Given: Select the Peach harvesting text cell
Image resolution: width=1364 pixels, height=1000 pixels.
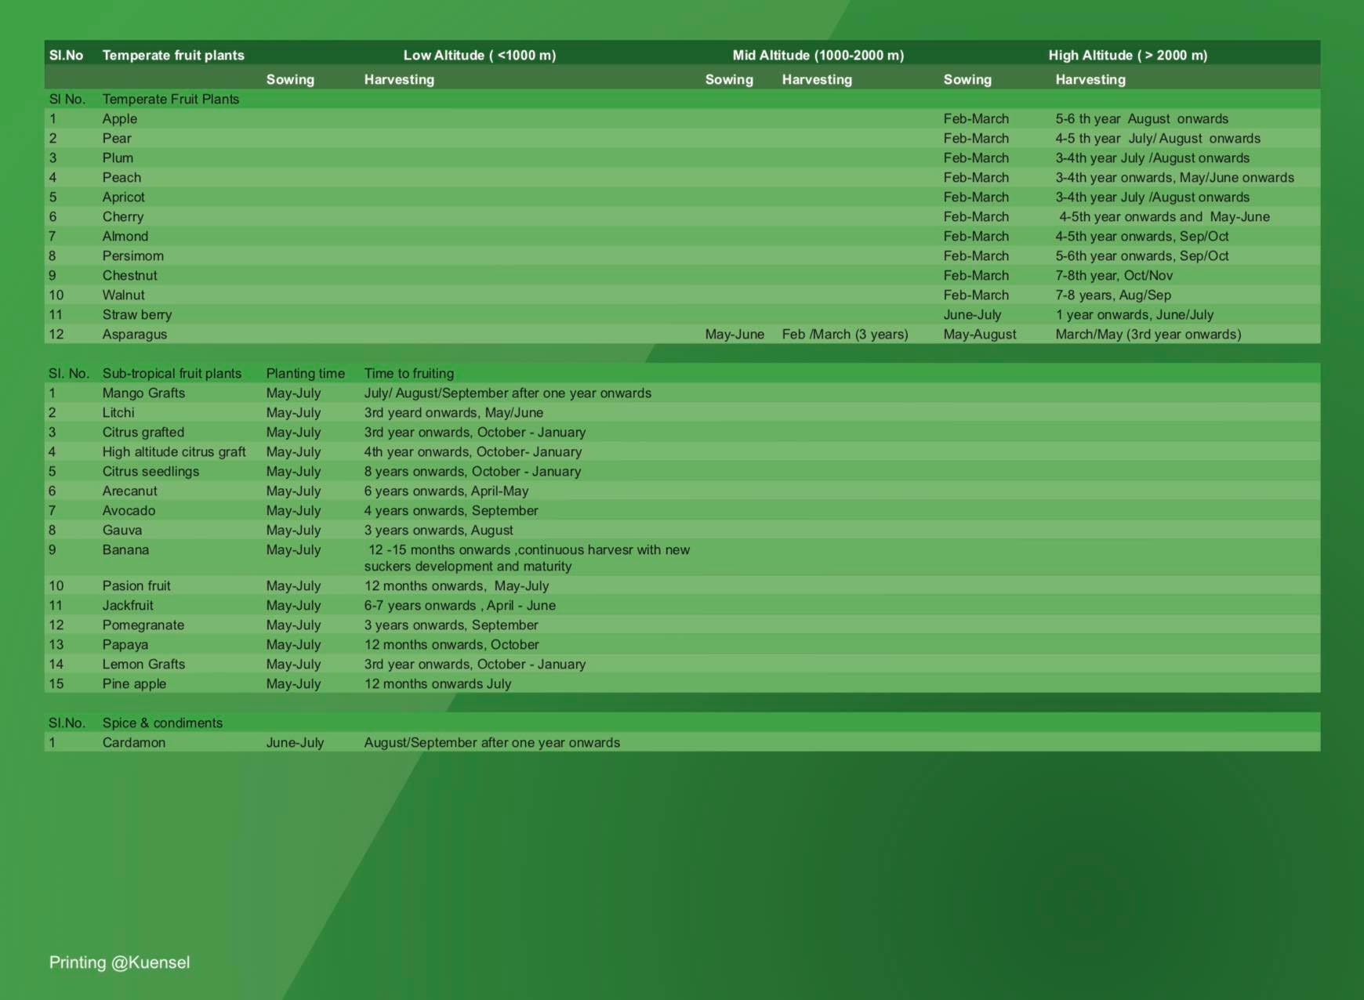Looking at the screenshot, I should (x=1174, y=177).
